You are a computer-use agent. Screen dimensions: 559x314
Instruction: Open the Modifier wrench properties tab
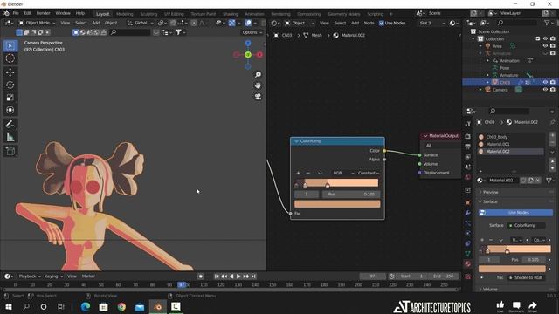point(468,213)
